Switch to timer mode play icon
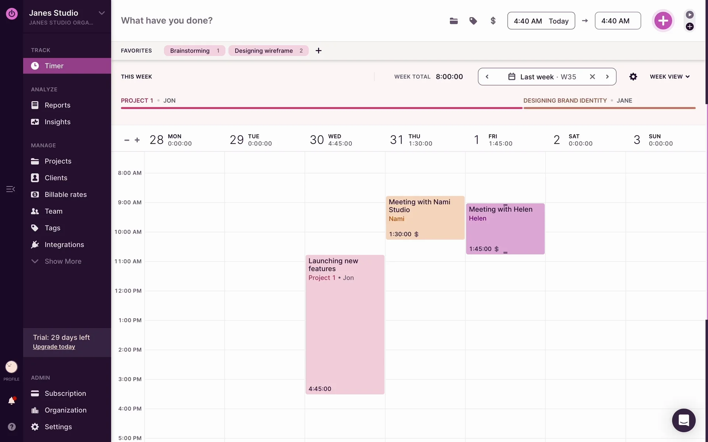The image size is (708, 442). tap(690, 15)
